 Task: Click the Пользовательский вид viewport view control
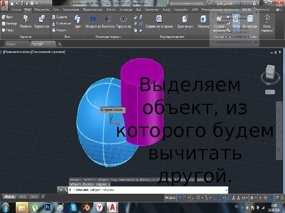(x=17, y=52)
